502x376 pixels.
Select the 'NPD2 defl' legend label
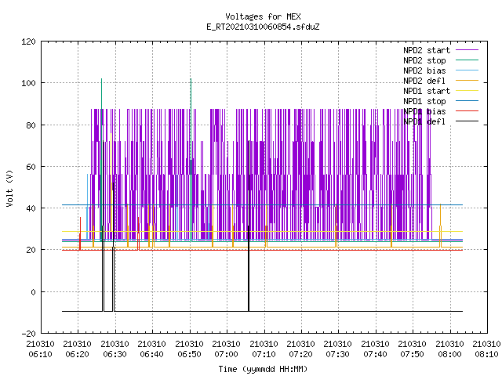tap(424, 81)
